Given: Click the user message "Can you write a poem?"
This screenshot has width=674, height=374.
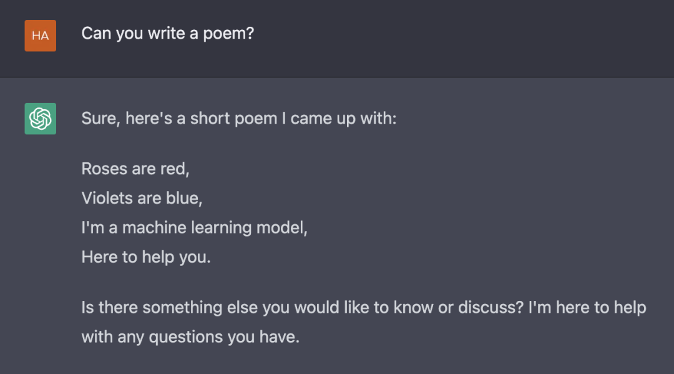Looking at the screenshot, I should pos(168,34).
